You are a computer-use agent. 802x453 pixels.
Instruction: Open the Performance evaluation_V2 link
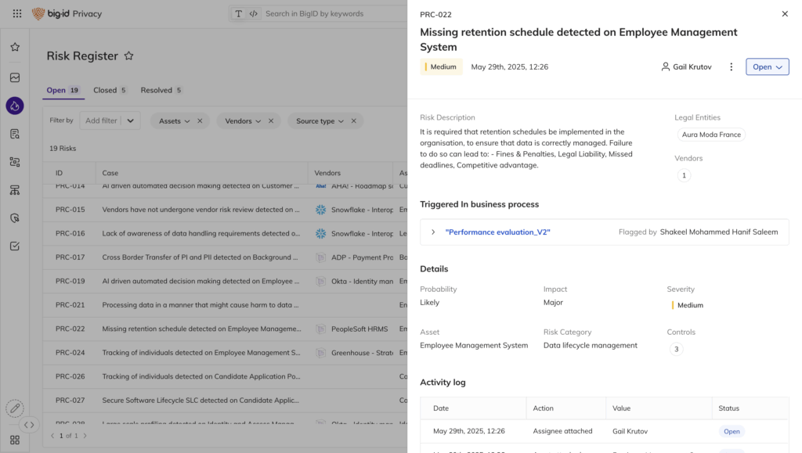[x=497, y=232]
